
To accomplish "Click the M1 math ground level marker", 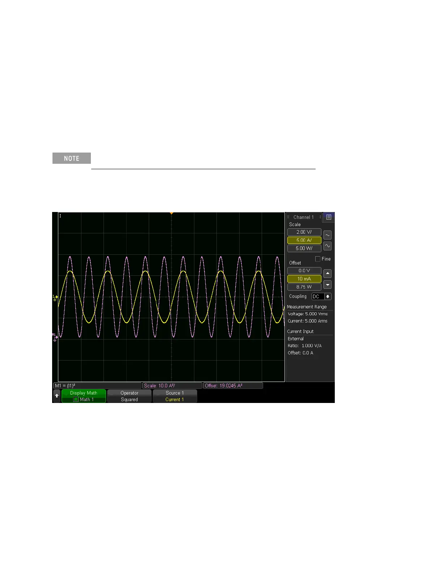I will 55,337.
